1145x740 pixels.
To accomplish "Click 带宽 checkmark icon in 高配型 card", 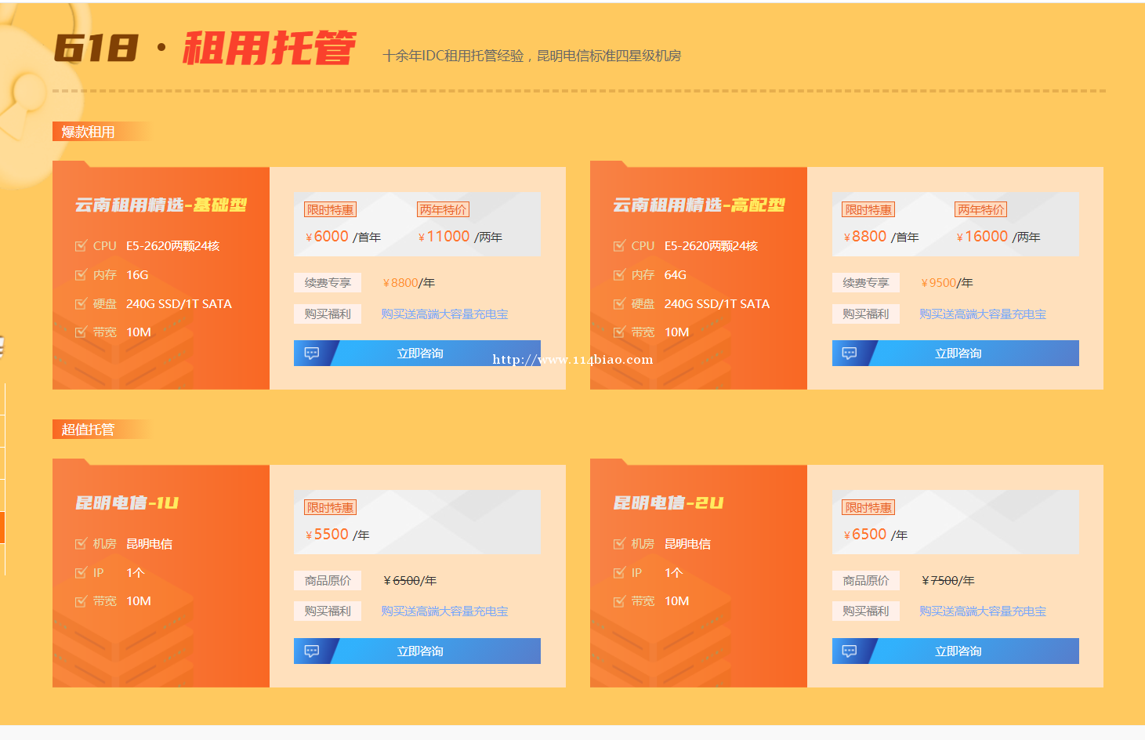I will click(619, 332).
